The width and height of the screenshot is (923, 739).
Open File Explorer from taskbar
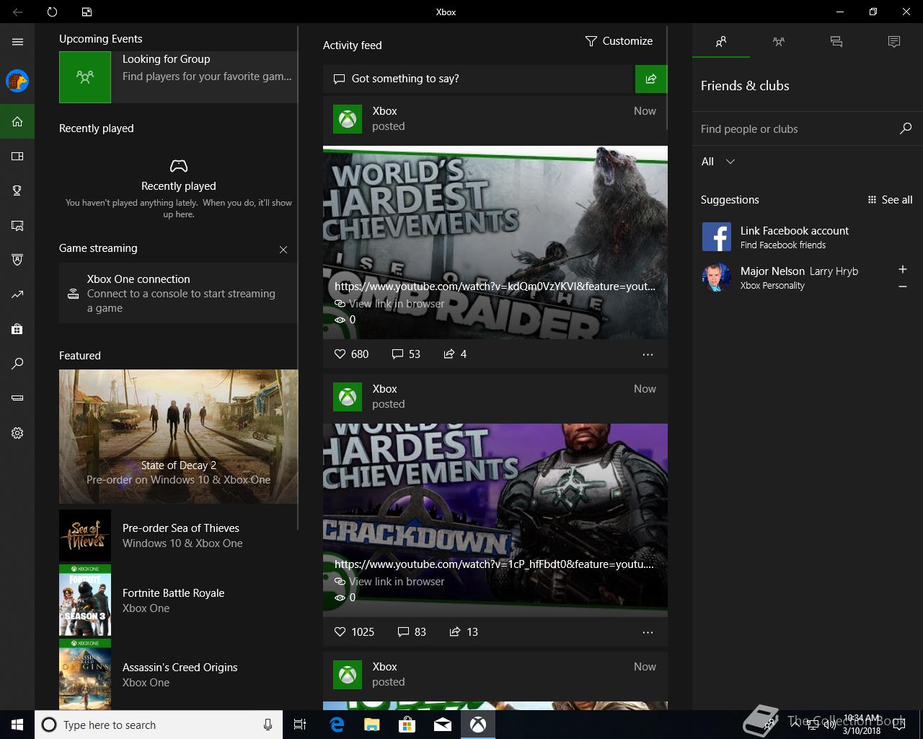[372, 725]
